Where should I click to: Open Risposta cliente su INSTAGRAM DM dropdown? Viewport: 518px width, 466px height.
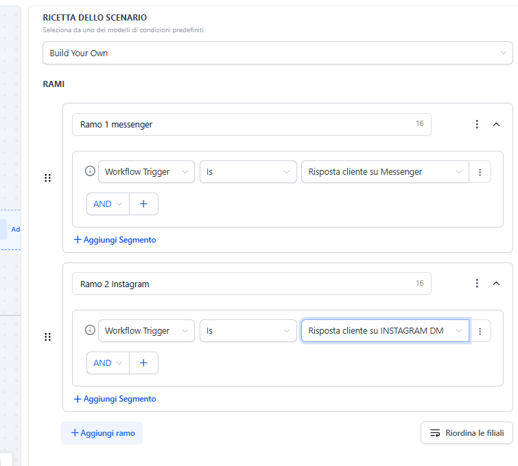[x=384, y=331]
